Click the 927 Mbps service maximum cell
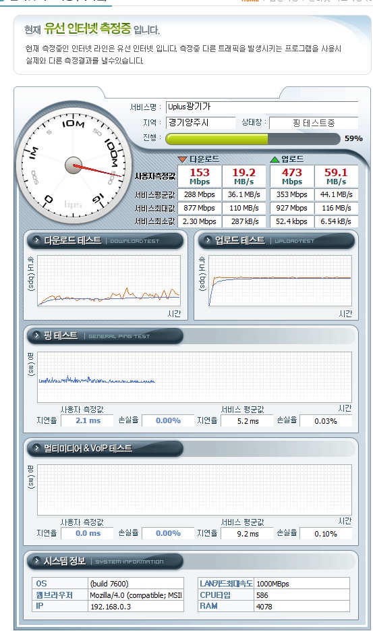This screenshot has width=373, height=631. pyautogui.click(x=291, y=208)
